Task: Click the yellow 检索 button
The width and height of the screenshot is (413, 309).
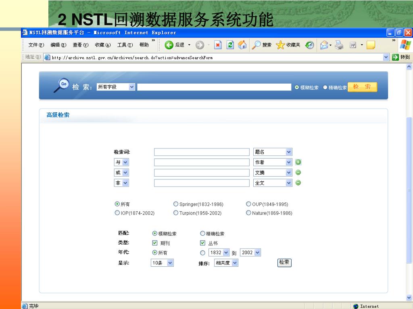Action: click(363, 87)
